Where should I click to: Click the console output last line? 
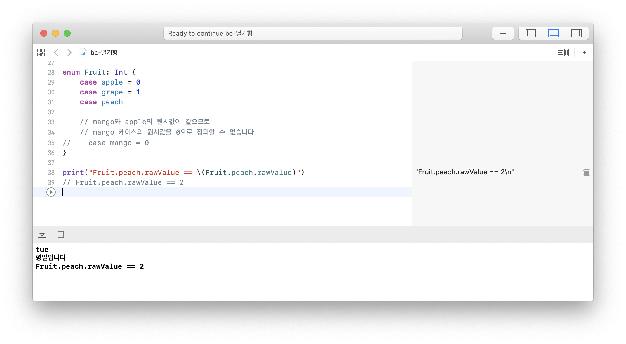coord(90,266)
